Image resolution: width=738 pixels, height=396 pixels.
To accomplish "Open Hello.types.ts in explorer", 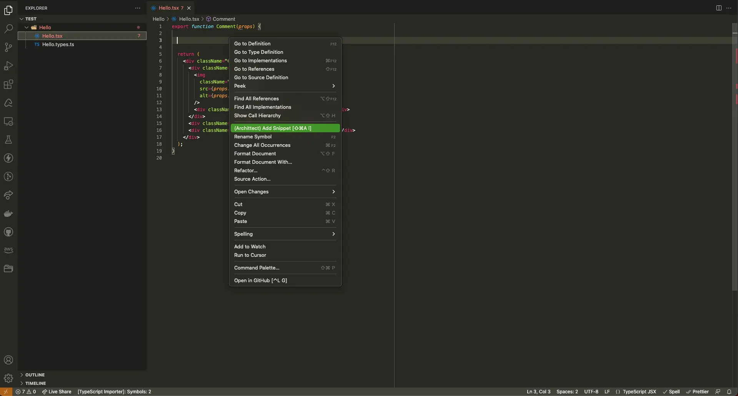I will 82,45.
